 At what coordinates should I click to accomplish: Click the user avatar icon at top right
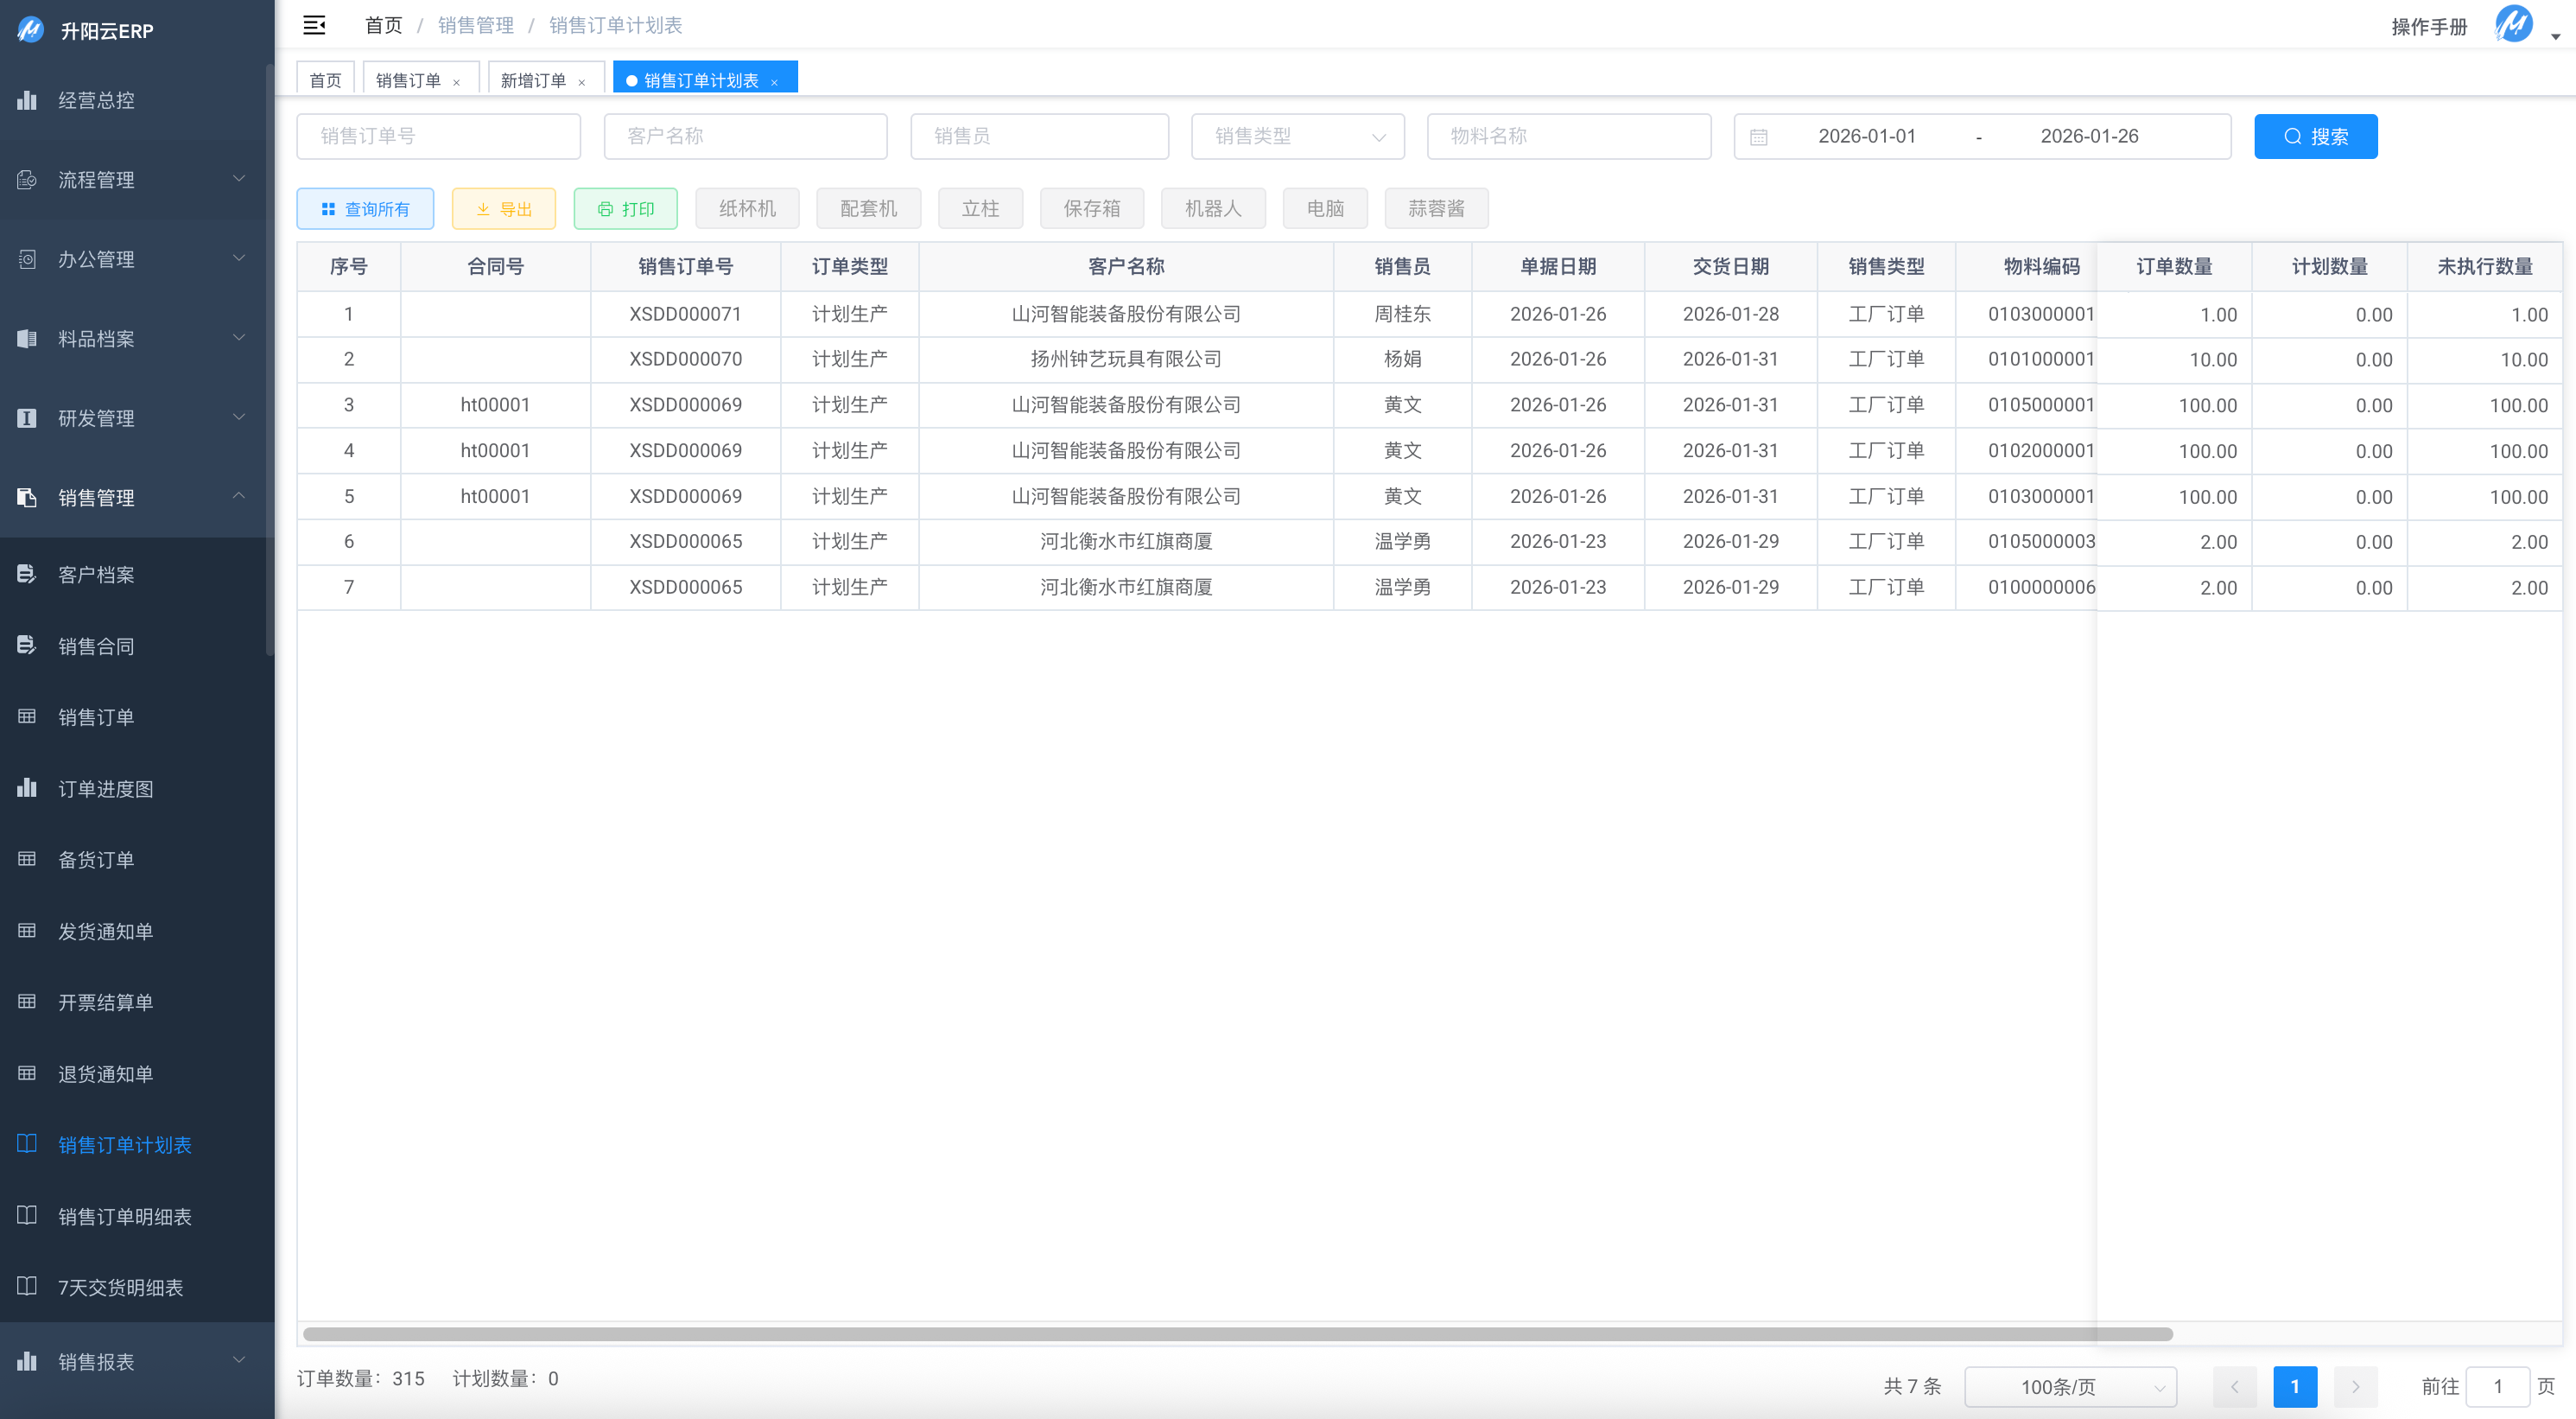[x=2512, y=24]
